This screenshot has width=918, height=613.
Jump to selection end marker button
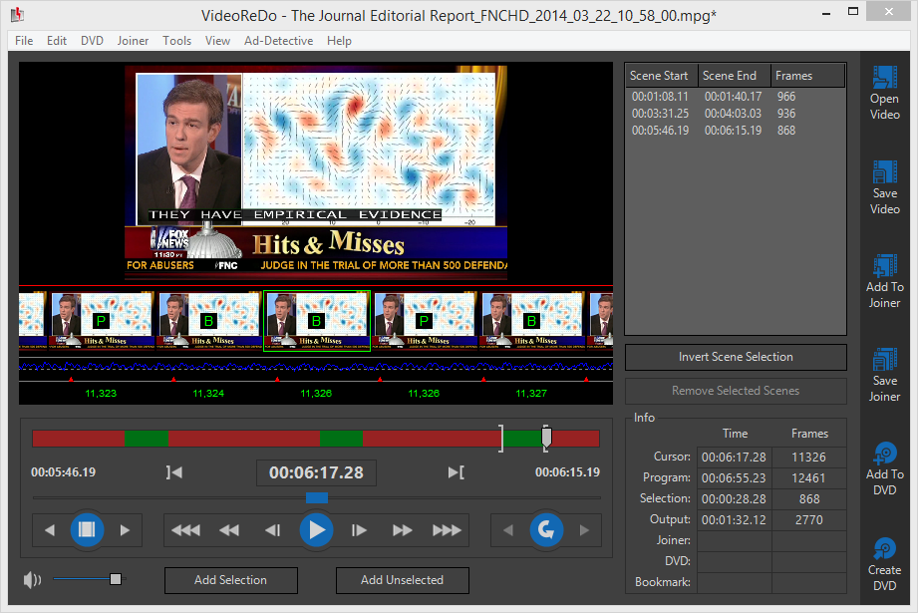coord(457,471)
